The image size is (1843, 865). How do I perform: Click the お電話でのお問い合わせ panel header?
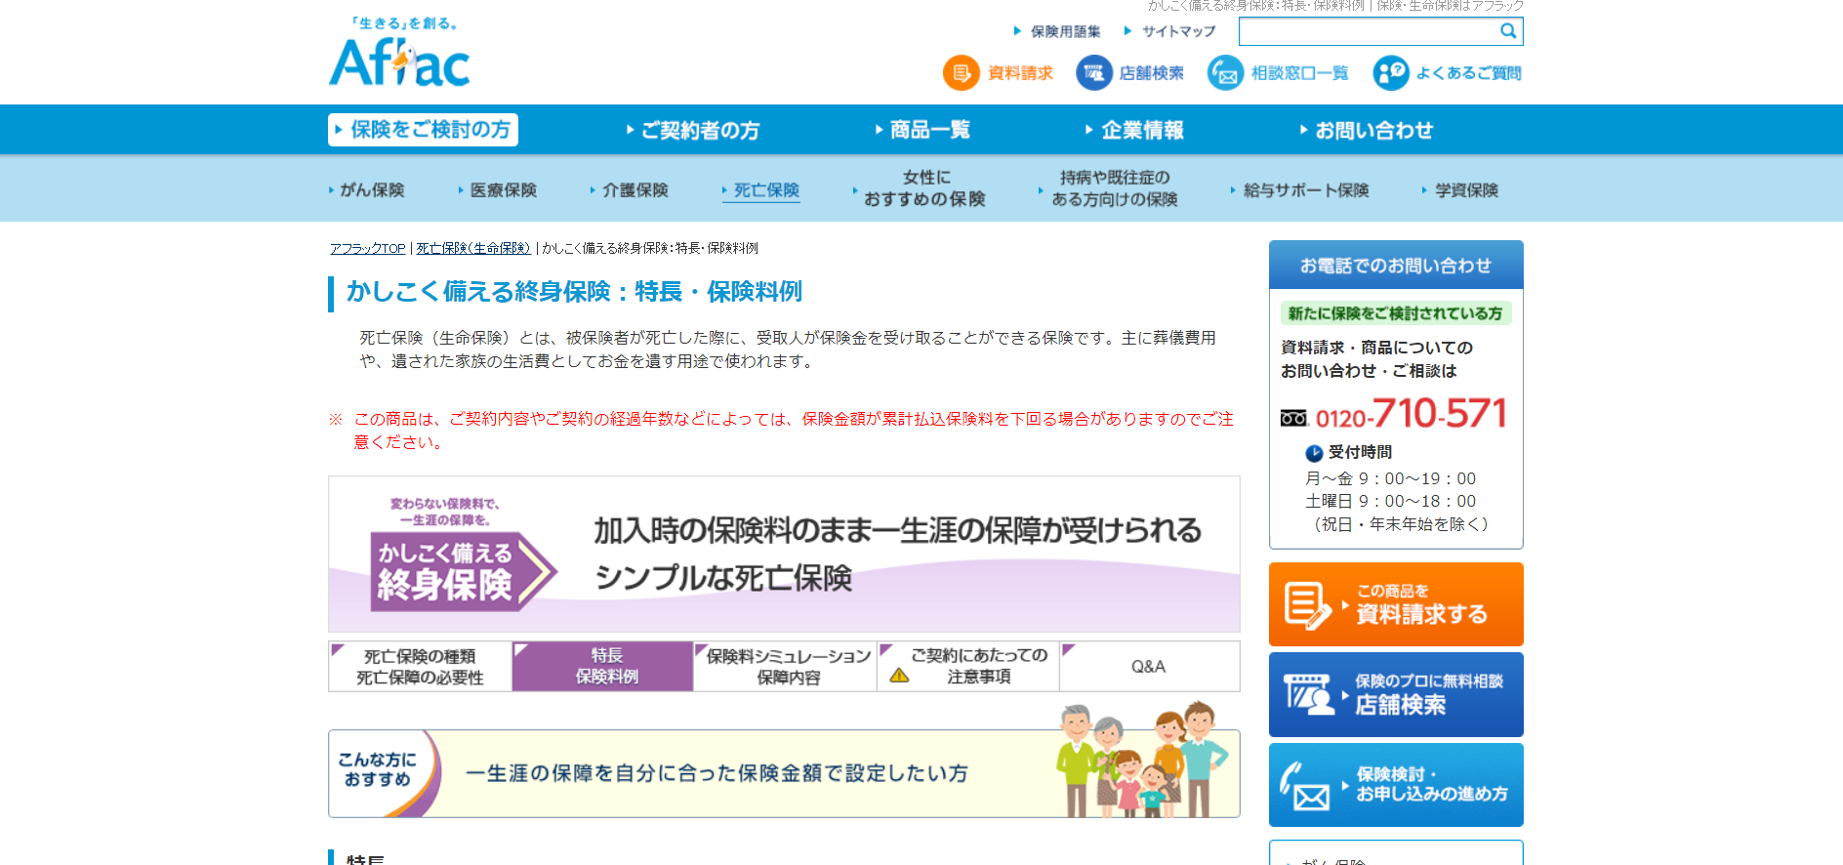tap(1396, 266)
